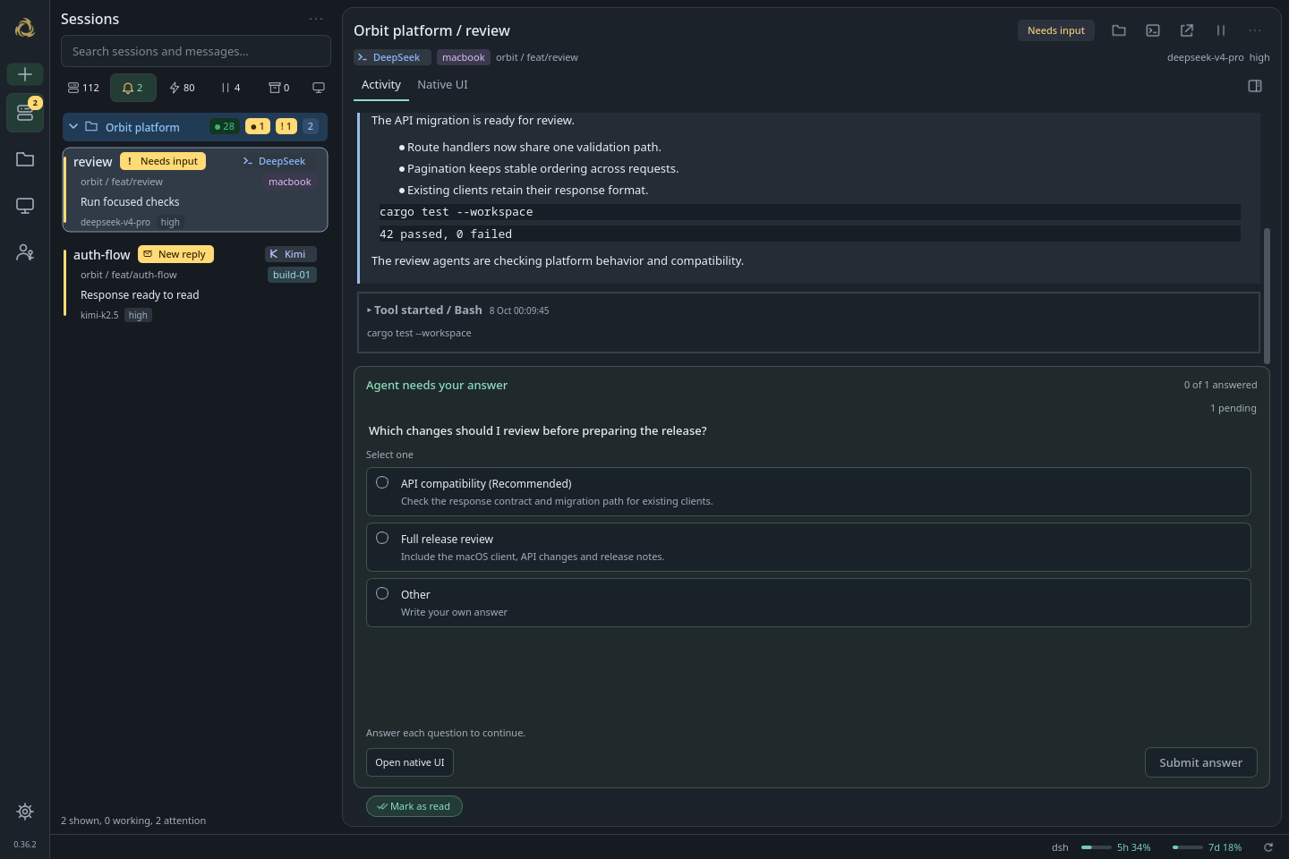Filter archived sessions showing 0
Viewport: 1289px width, 859px height.
click(x=279, y=88)
